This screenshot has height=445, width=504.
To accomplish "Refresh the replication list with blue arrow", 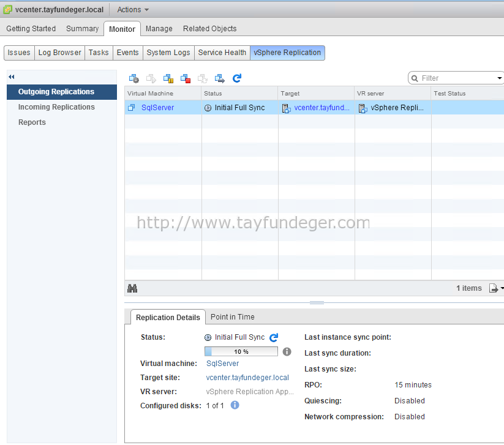I will tap(237, 78).
